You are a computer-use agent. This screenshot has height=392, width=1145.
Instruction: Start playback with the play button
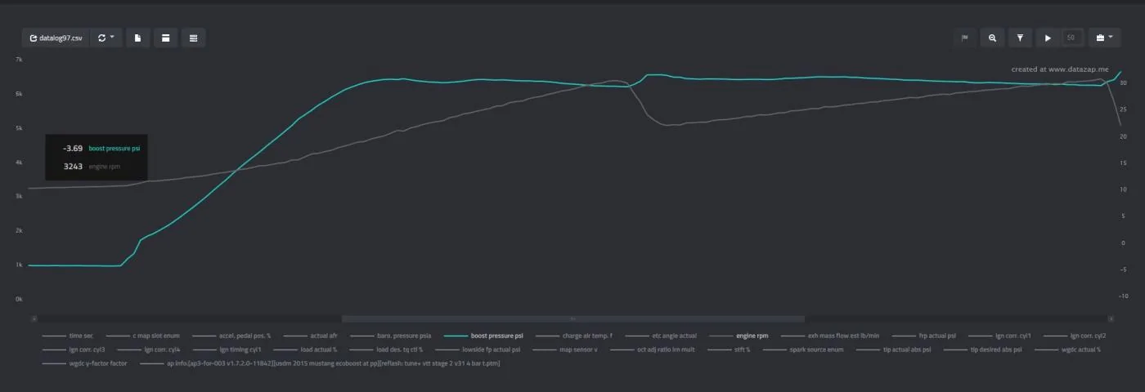tap(1048, 38)
